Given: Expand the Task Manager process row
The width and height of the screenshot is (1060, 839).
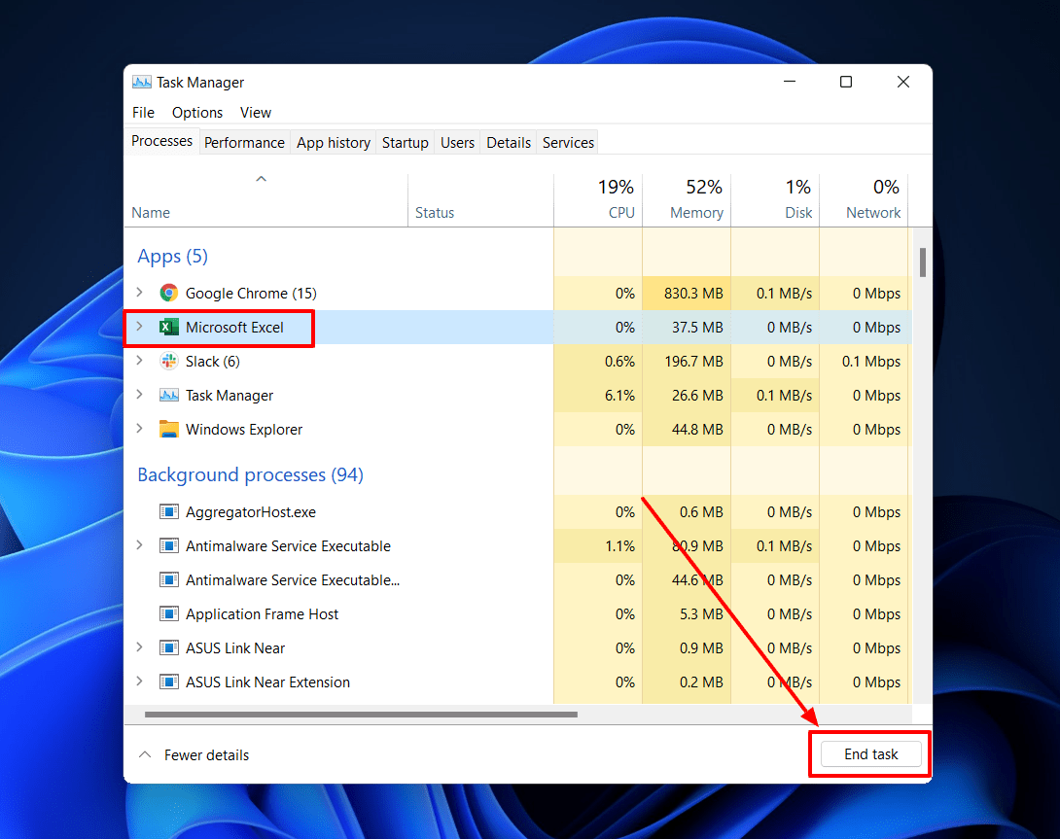Looking at the screenshot, I should tap(139, 394).
